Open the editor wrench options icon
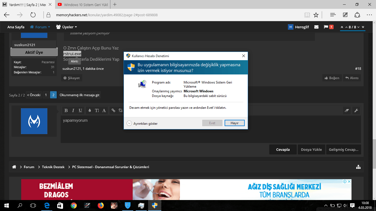The height and width of the screenshot is (211, 376). [x=356, y=111]
